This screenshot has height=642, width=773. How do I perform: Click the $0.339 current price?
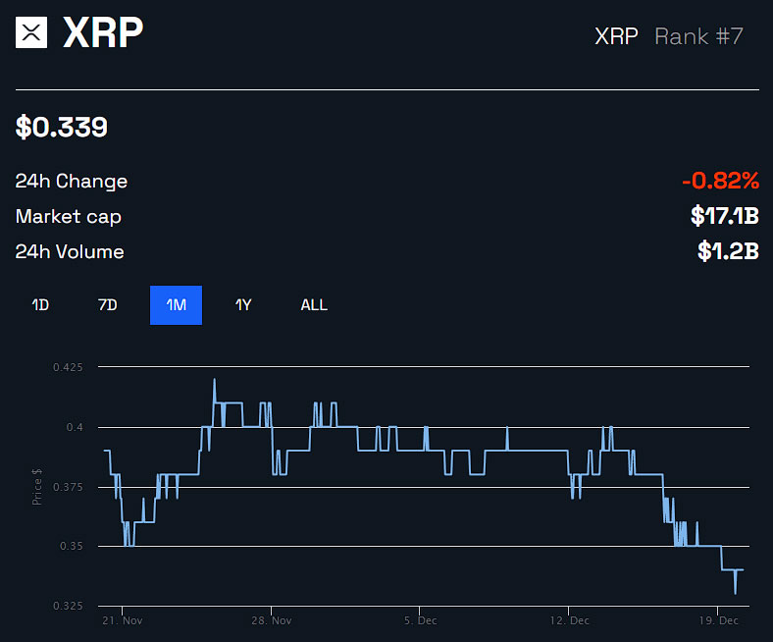[x=62, y=127]
